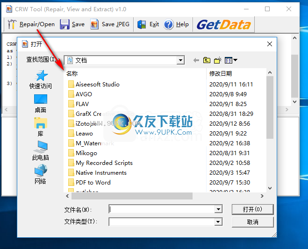Click the date 2020/9/11 16:11
This screenshot has width=308, height=249.
[231, 85]
